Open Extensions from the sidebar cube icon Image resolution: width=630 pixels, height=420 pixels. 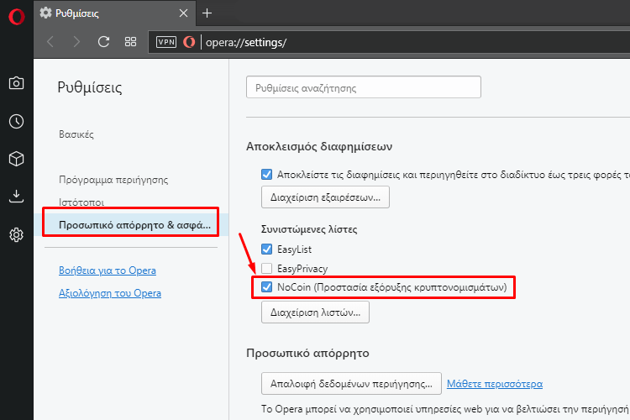(17, 159)
